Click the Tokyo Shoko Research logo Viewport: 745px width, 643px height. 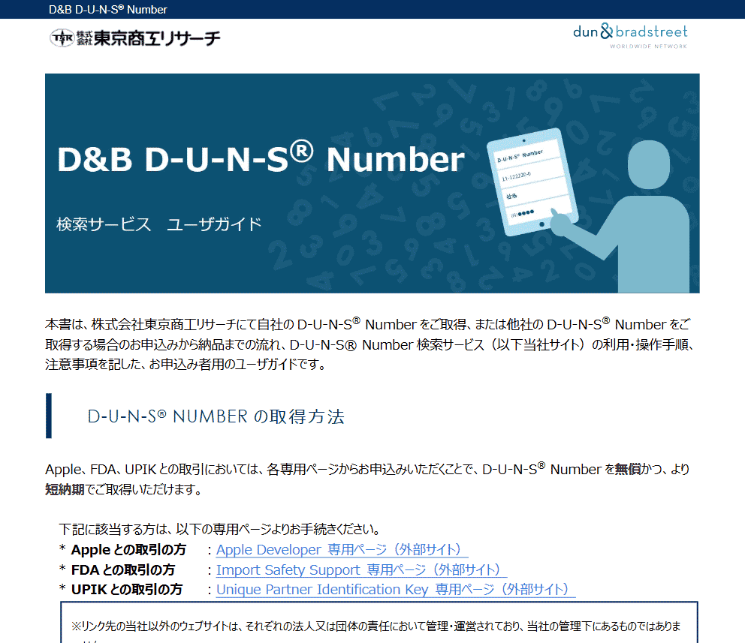(x=135, y=38)
